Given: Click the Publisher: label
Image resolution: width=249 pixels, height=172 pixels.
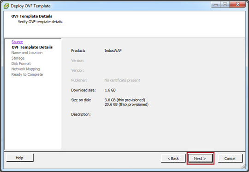Looking at the screenshot, I should click(79, 80).
